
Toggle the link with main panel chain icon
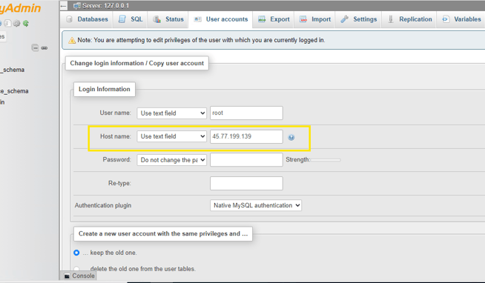44,48
